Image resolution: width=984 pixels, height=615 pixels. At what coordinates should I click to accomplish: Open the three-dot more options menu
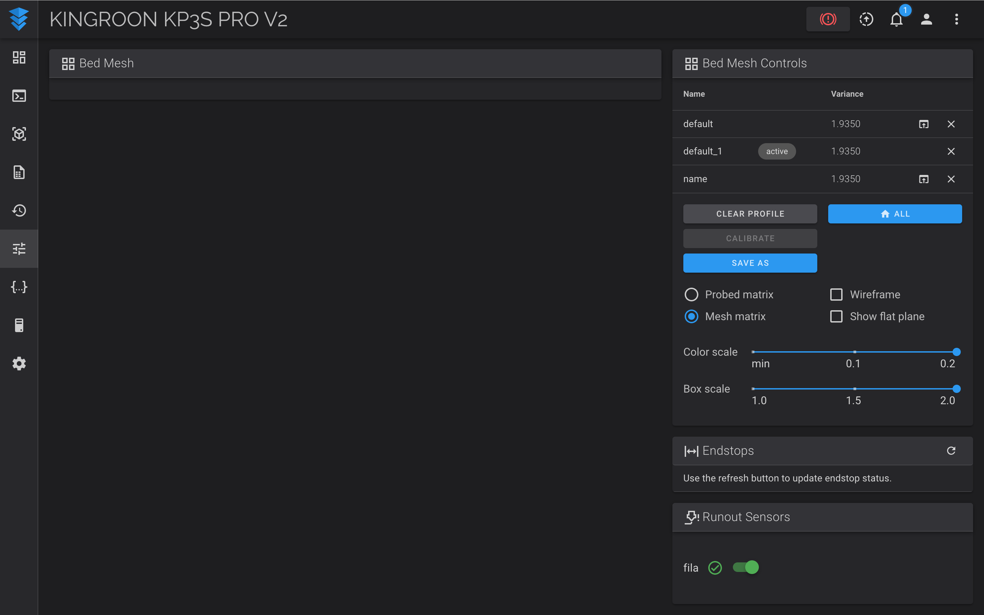tap(956, 19)
